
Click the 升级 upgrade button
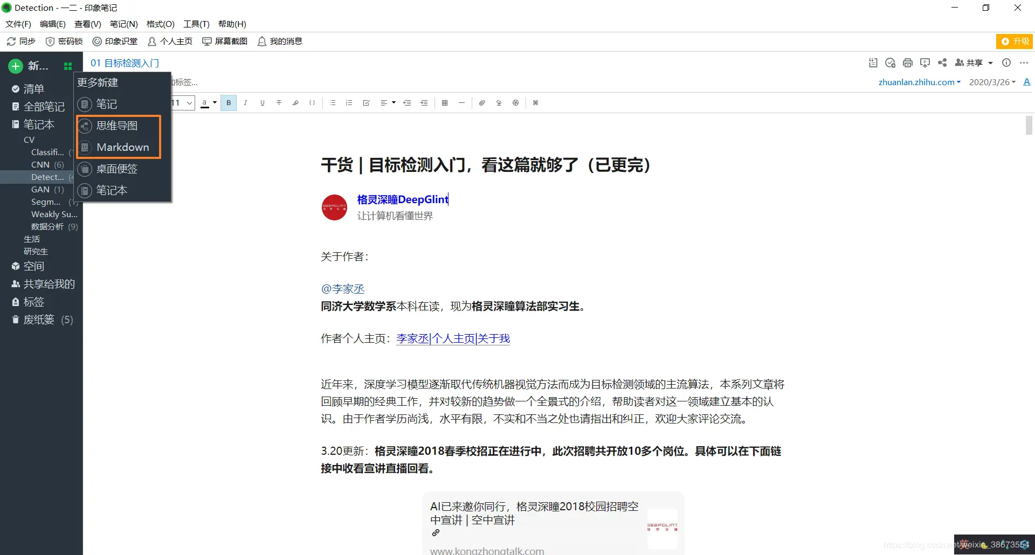coord(1014,41)
